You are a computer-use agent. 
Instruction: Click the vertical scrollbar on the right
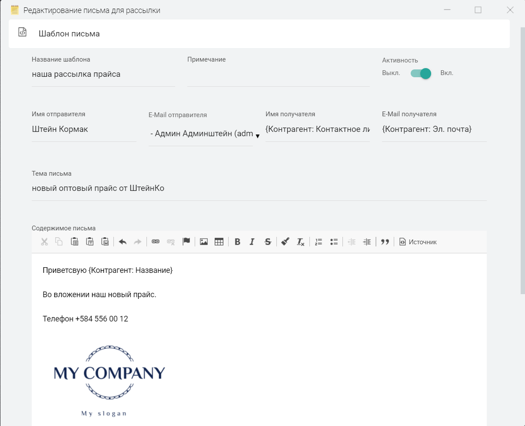[x=522, y=161]
